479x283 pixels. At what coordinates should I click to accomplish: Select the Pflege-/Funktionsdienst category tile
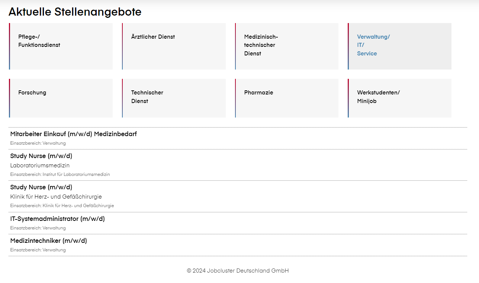point(61,46)
